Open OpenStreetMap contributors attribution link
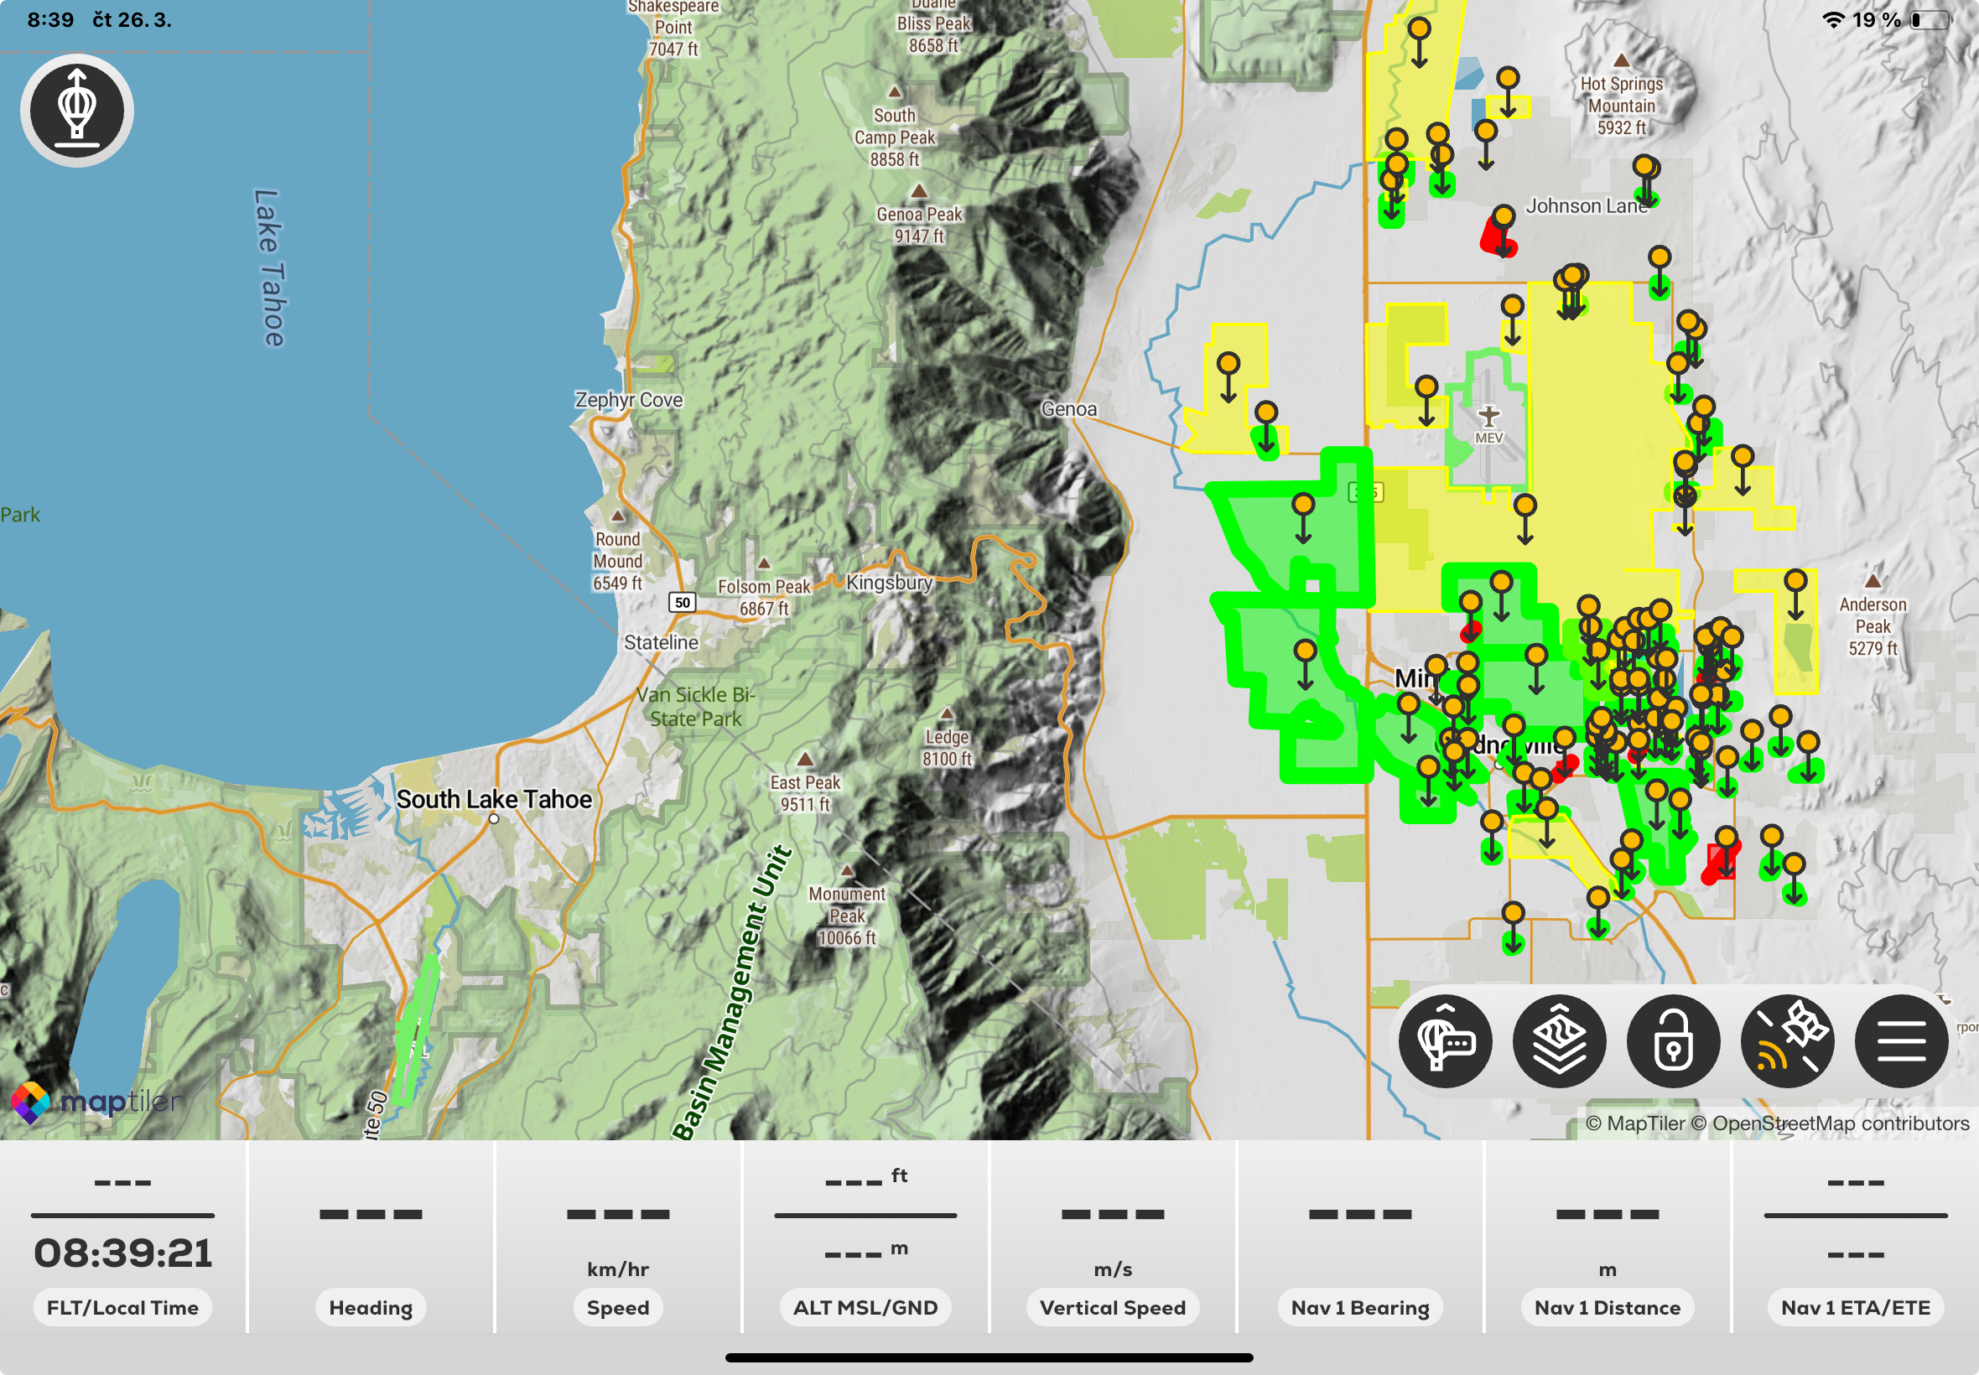Viewport: 1979px width, 1375px height. coord(1840,1123)
